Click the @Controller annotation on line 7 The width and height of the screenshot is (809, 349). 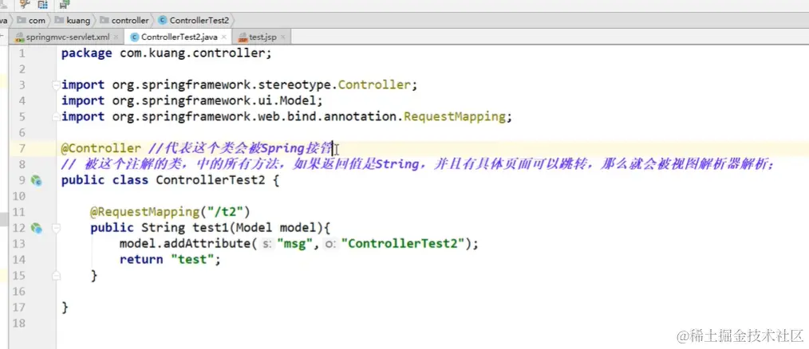coord(101,148)
